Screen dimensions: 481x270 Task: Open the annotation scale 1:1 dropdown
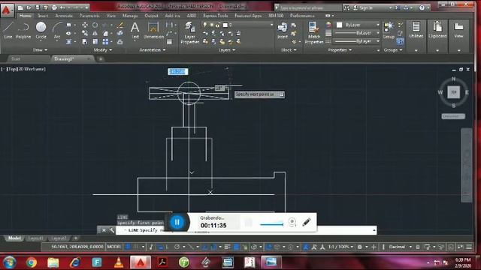(340, 247)
